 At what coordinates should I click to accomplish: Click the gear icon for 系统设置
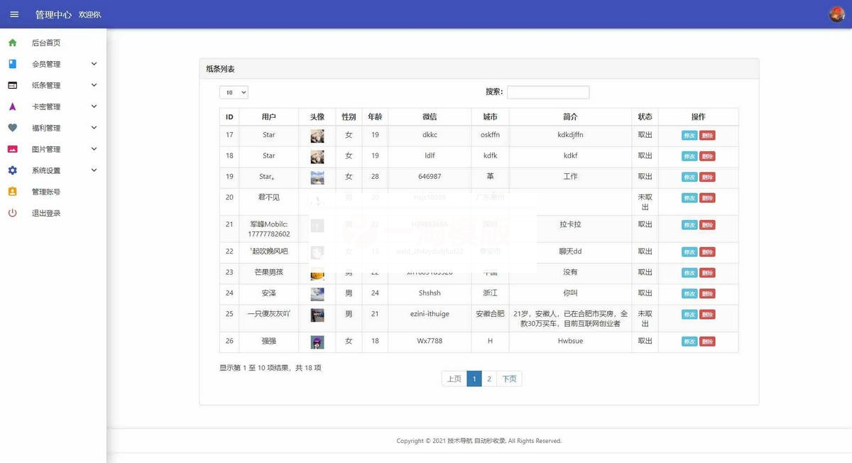(13, 170)
